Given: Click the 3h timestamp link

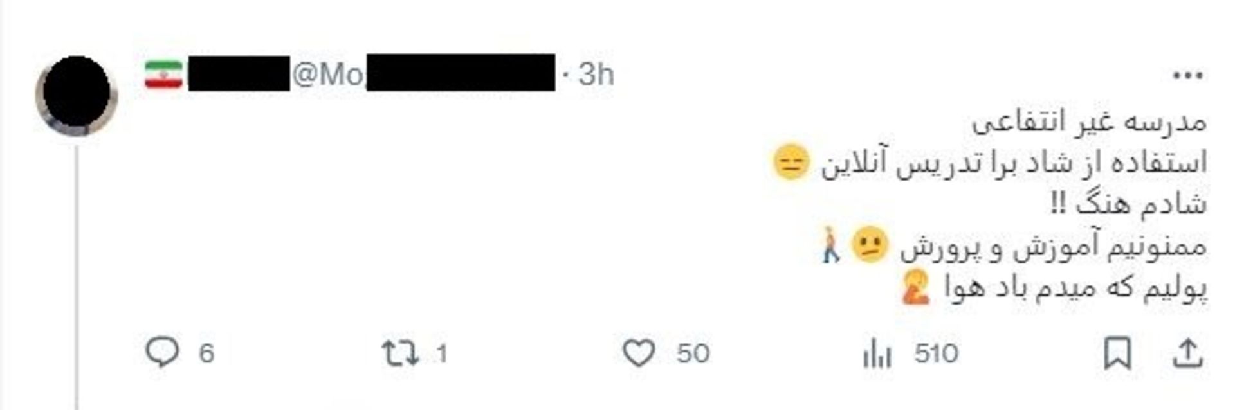Looking at the screenshot, I should tap(596, 75).
